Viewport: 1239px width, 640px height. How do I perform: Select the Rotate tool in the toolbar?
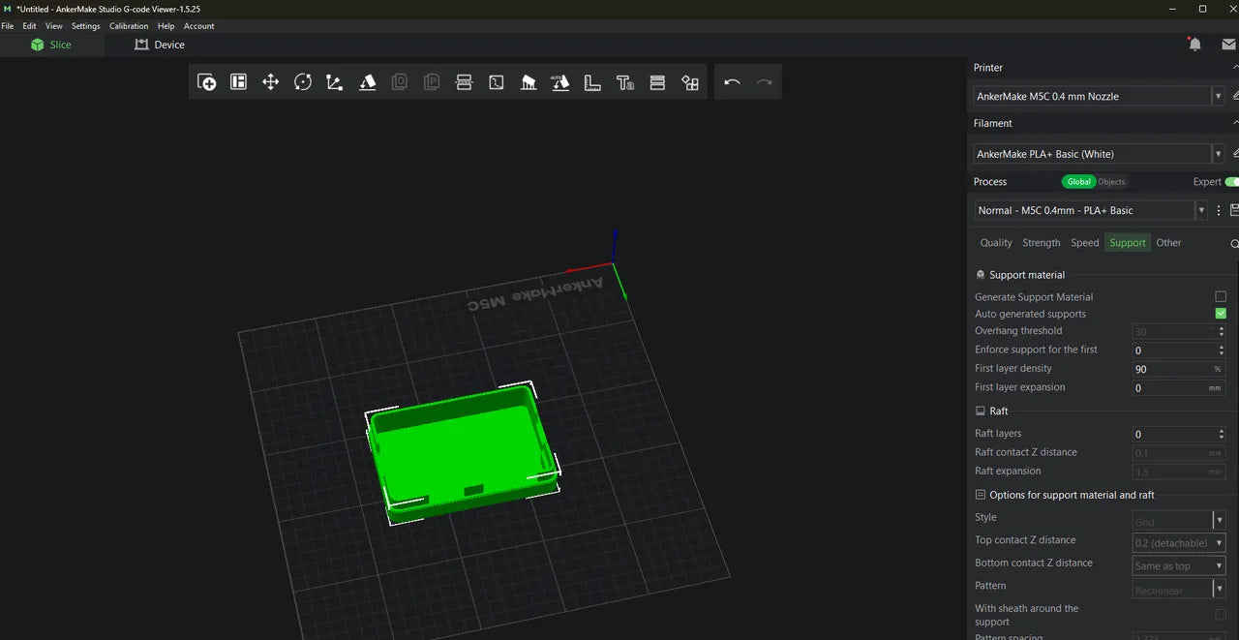[303, 82]
